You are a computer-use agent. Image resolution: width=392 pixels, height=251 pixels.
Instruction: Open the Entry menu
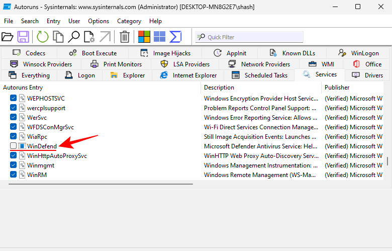53,21
